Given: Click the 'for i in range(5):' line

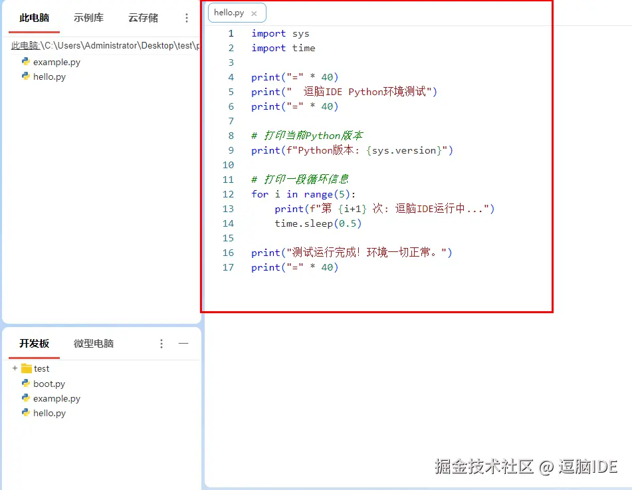Looking at the screenshot, I should 304,194.
